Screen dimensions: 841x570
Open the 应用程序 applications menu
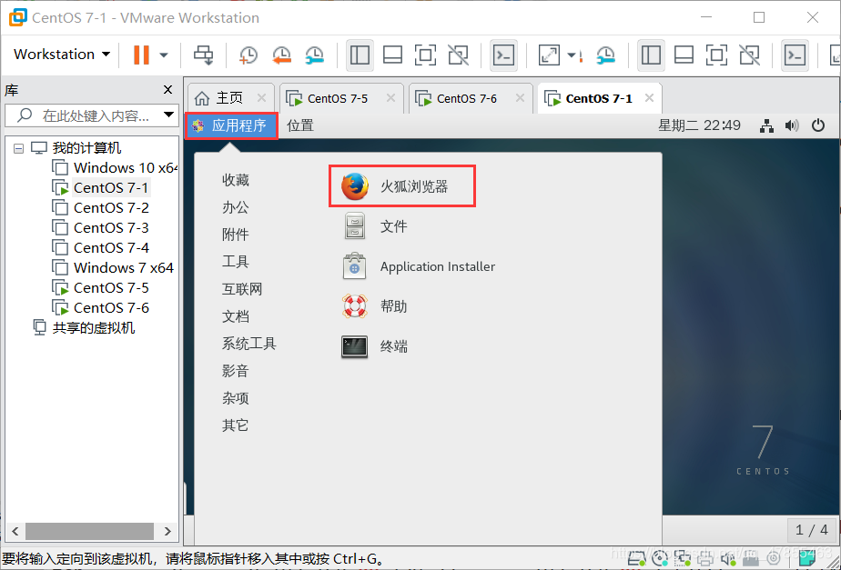(232, 125)
